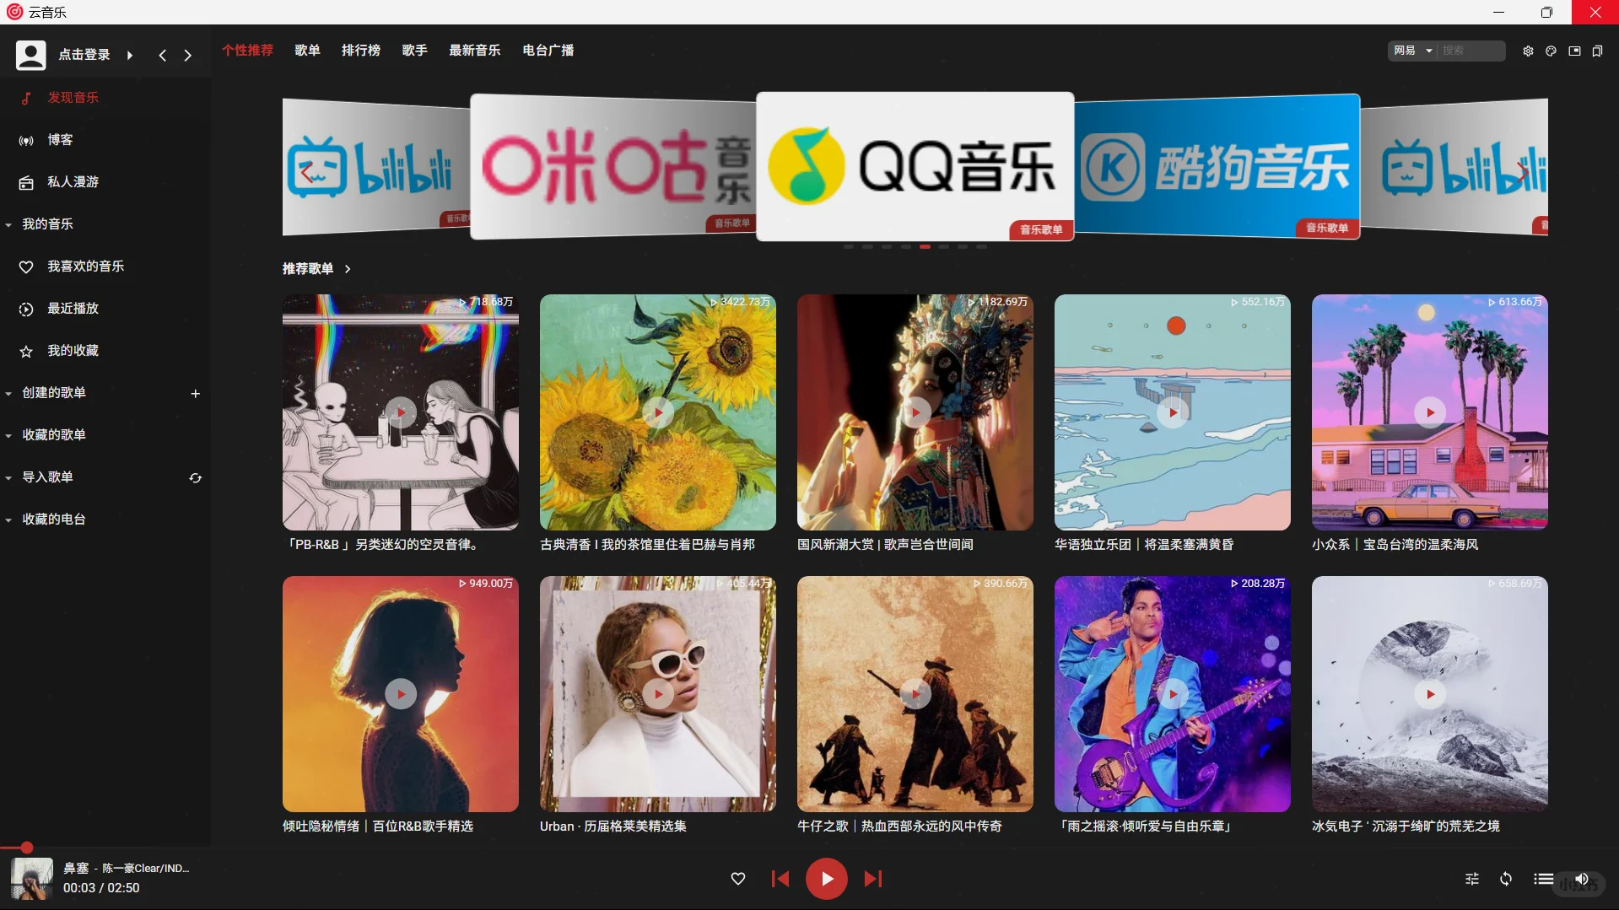Screen dimensions: 1619x910
Task: Open 发现音乐 in the sidebar
Action: [105, 98]
